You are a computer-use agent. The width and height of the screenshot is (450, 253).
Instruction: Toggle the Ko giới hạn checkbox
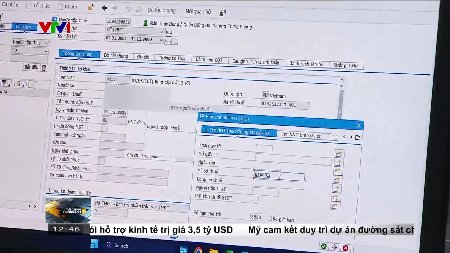point(270,219)
